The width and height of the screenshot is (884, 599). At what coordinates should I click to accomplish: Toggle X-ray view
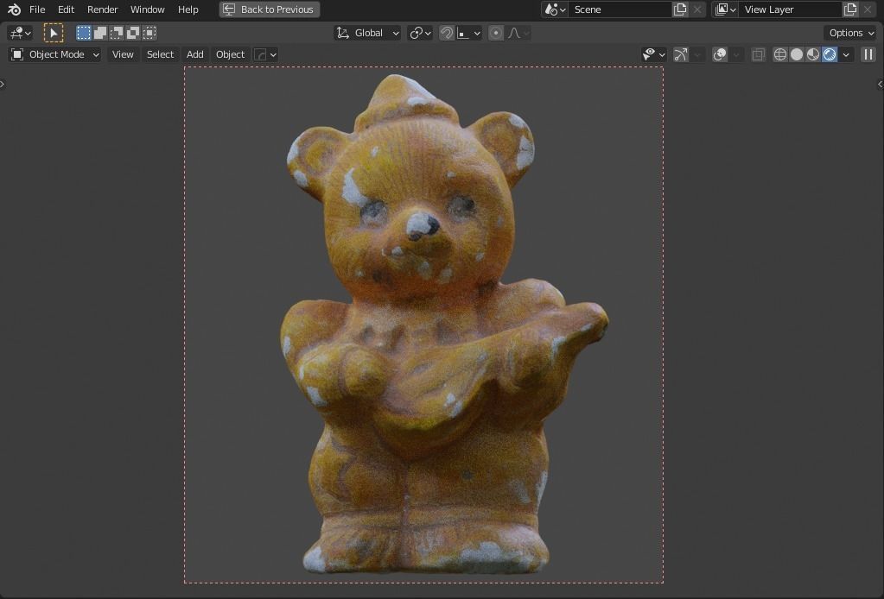(759, 54)
